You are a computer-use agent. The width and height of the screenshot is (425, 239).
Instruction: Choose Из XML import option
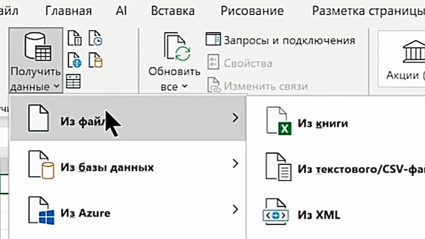[318, 215]
